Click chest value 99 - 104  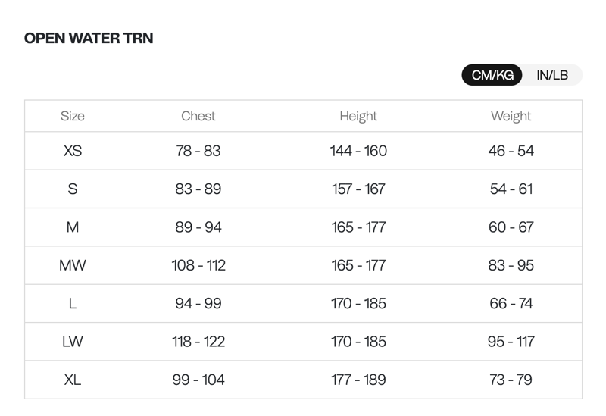(x=198, y=380)
